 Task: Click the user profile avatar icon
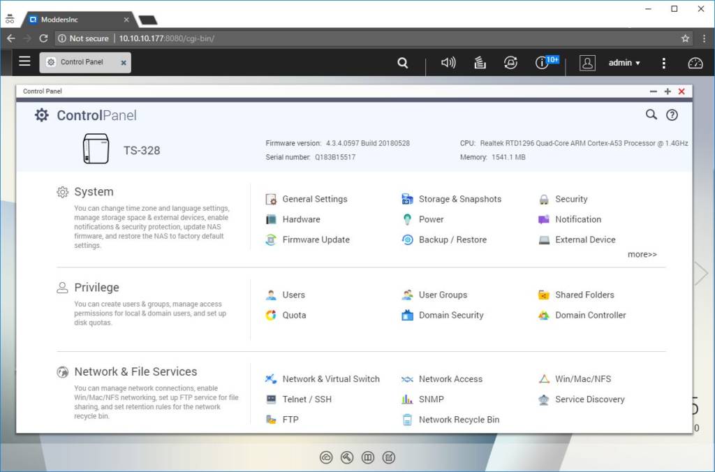[587, 63]
